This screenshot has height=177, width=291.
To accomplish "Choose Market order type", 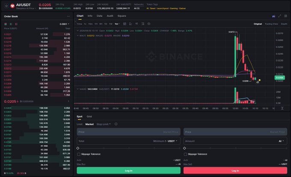I will (89, 124).
